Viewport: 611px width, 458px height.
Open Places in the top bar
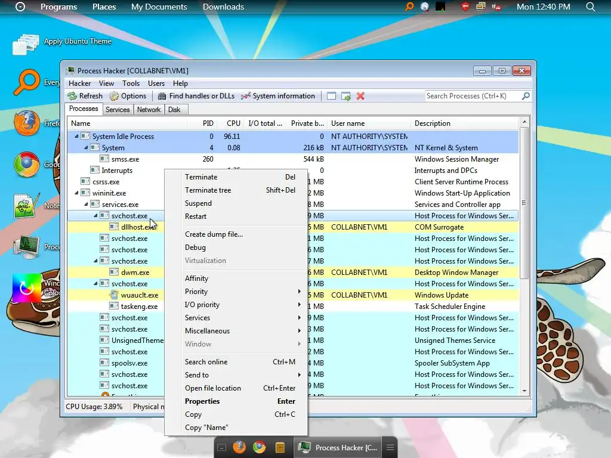104,7
